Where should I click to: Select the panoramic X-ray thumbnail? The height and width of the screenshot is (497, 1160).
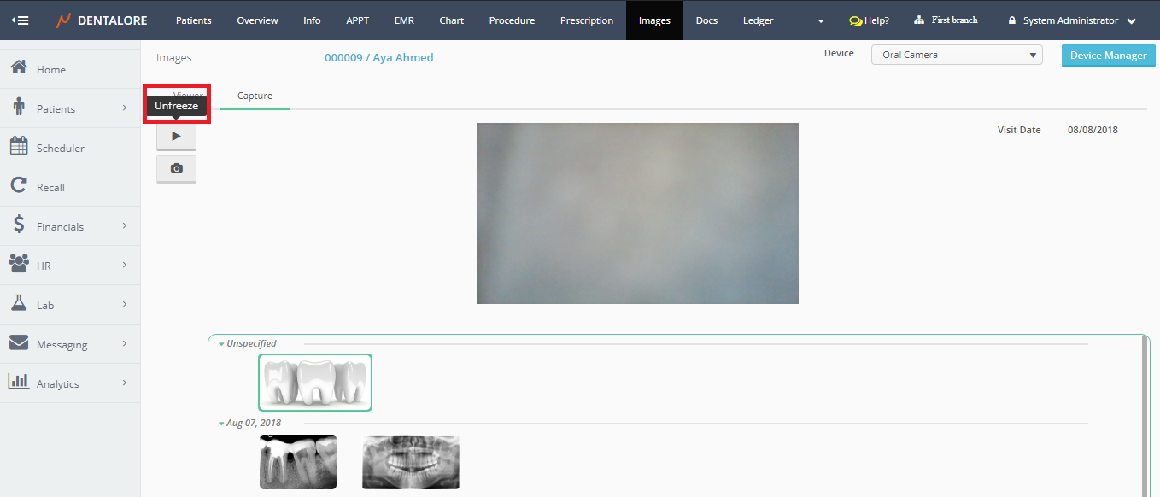(410, 462)
